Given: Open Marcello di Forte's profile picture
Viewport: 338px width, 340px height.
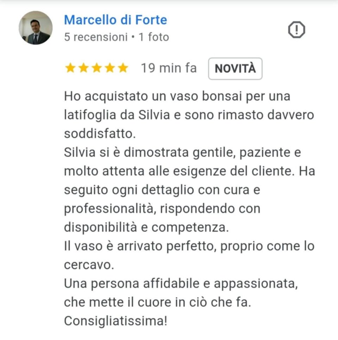Looking at the screenshot, I should [x=36, y=28].
